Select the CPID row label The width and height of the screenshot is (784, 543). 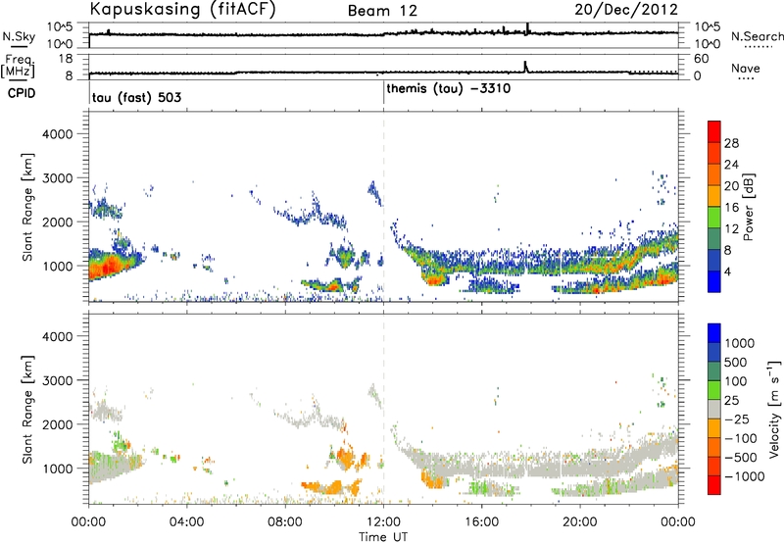(x=22, y=93)
